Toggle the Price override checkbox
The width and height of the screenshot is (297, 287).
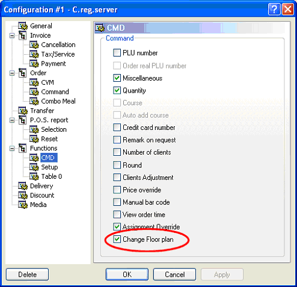[x=117, y=190]
